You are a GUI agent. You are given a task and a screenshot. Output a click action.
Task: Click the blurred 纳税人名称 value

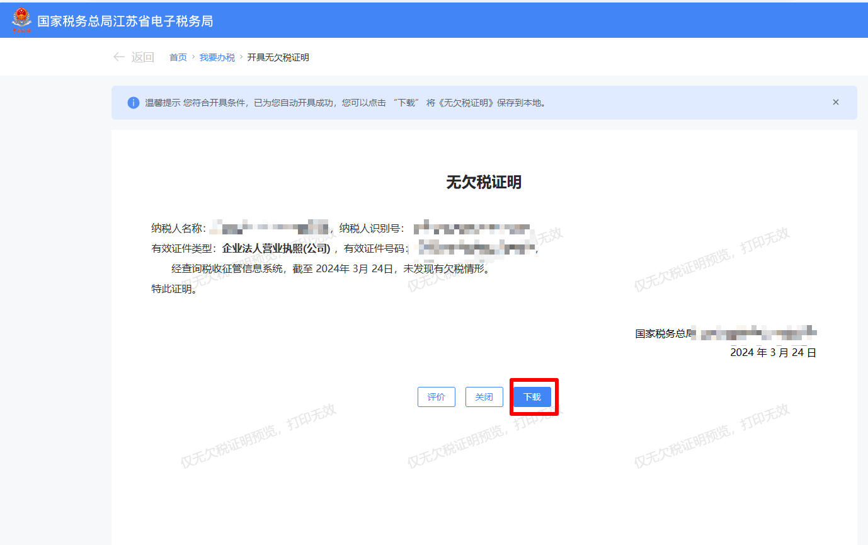[269, 227]
